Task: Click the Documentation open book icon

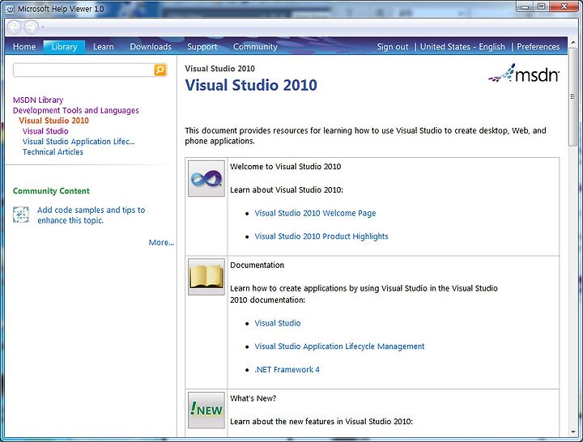Action: pyautogui.click(x=206, y=277)
